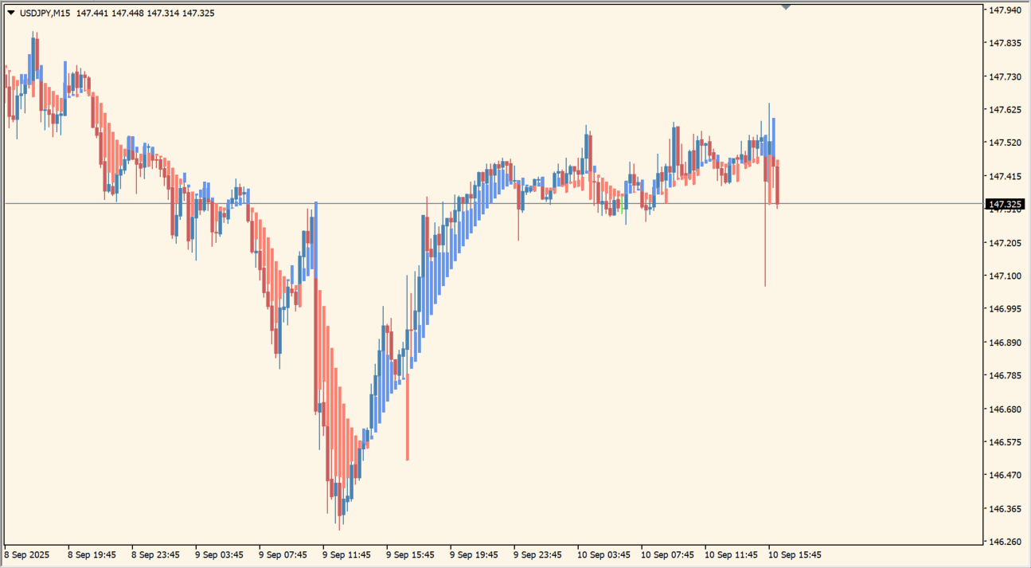
Task: Select the current price label 147.325
Action: (x=1006, y=205)
